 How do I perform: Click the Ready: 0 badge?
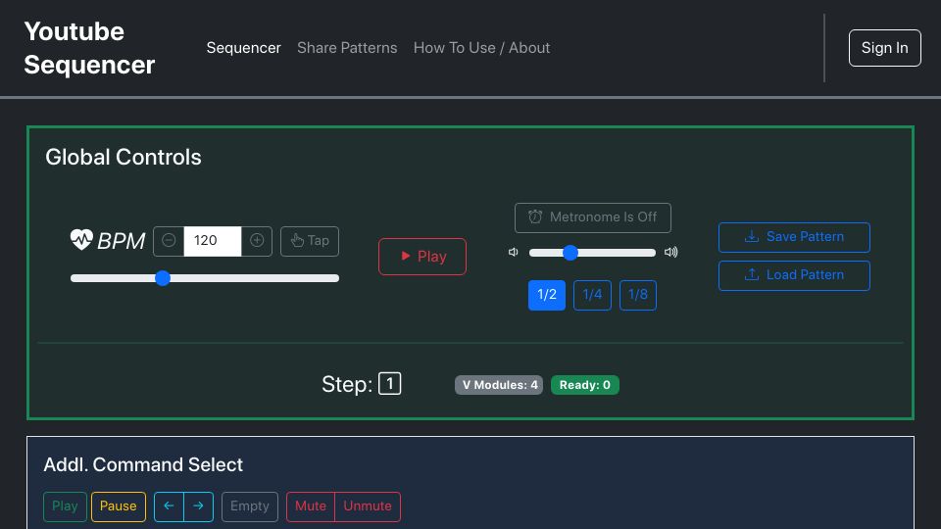tap(585, 385)
